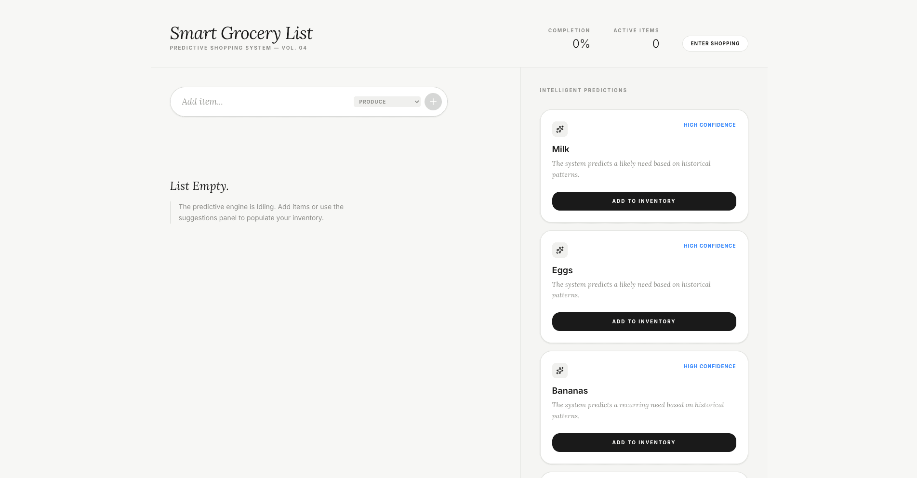Click High Confidence label on Eggs card
Image resolution: width=917 pixels, height=478 pixels.
point(709,246)
